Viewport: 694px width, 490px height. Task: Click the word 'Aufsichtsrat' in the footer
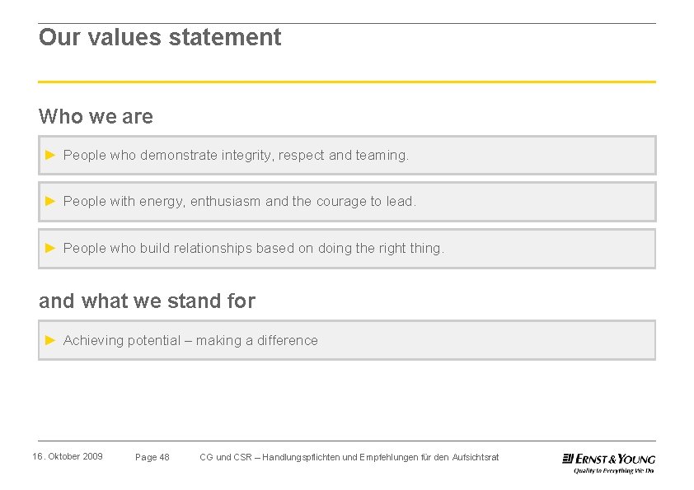[x=475, y=457]
